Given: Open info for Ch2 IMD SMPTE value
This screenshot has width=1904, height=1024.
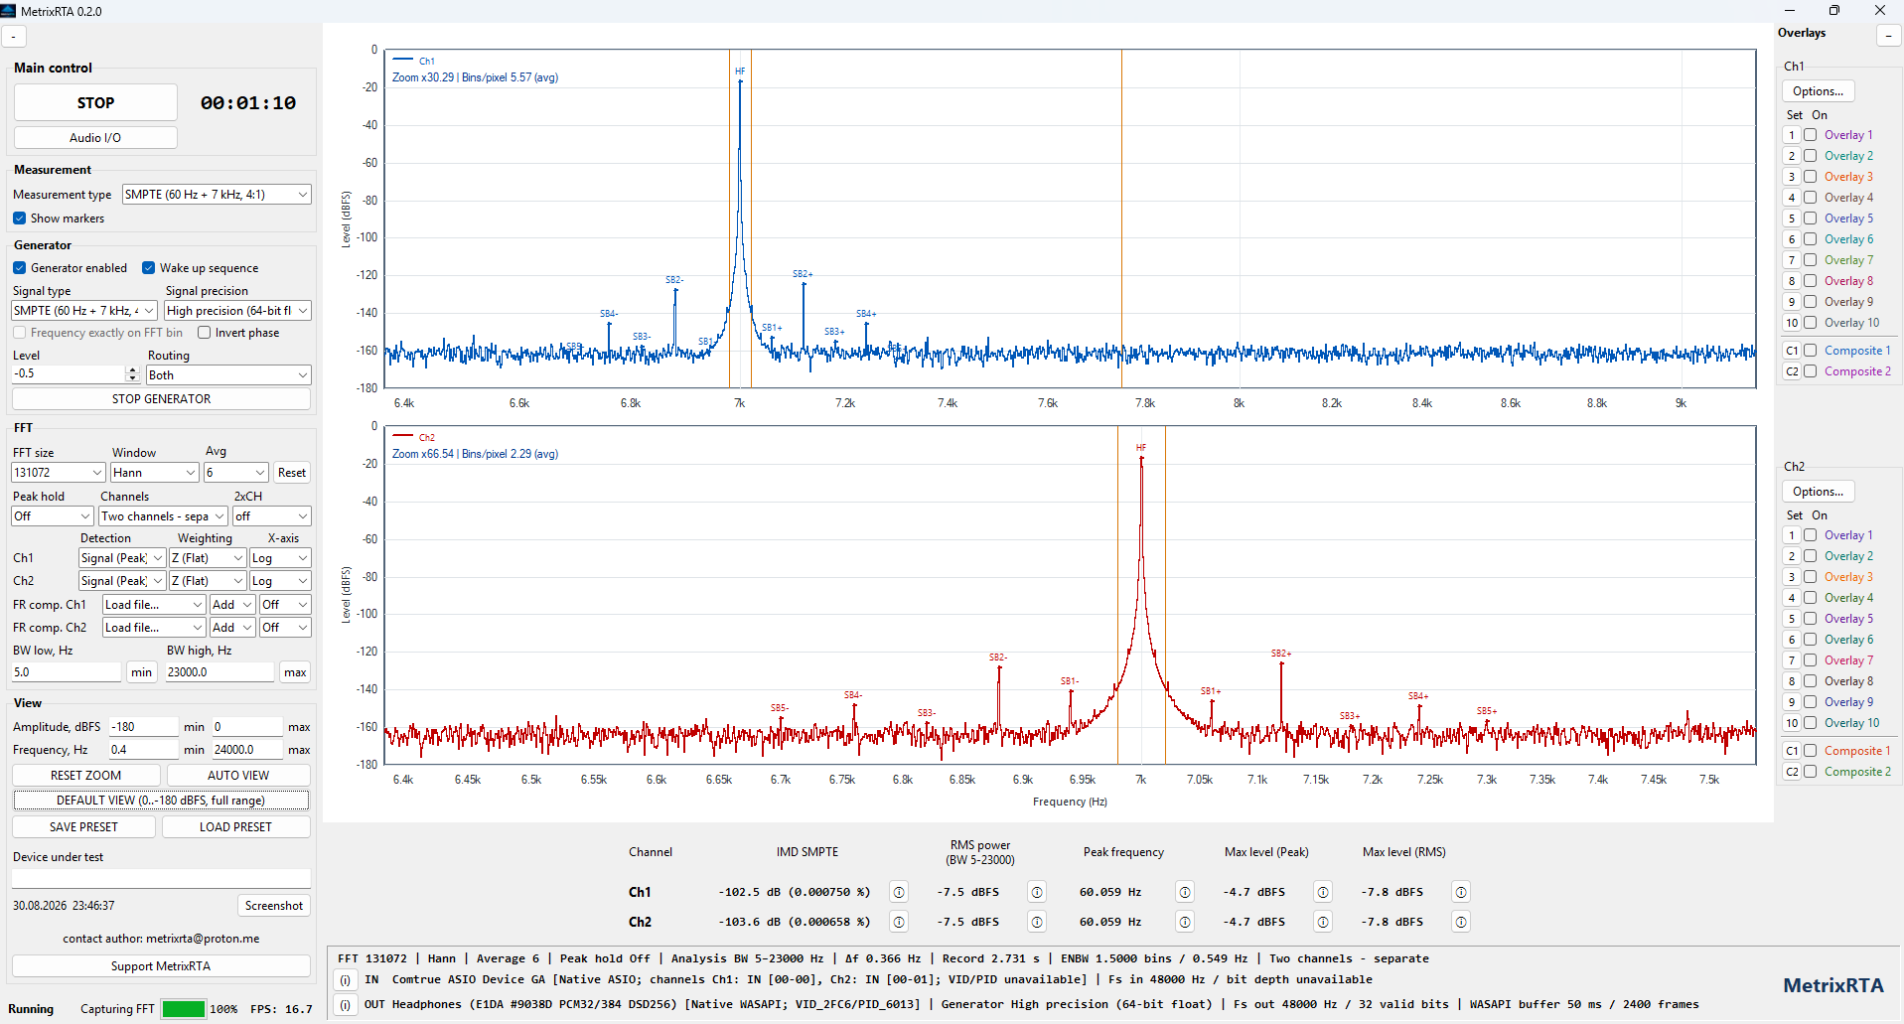Looking at the screenshot, I should coord(899,922).
